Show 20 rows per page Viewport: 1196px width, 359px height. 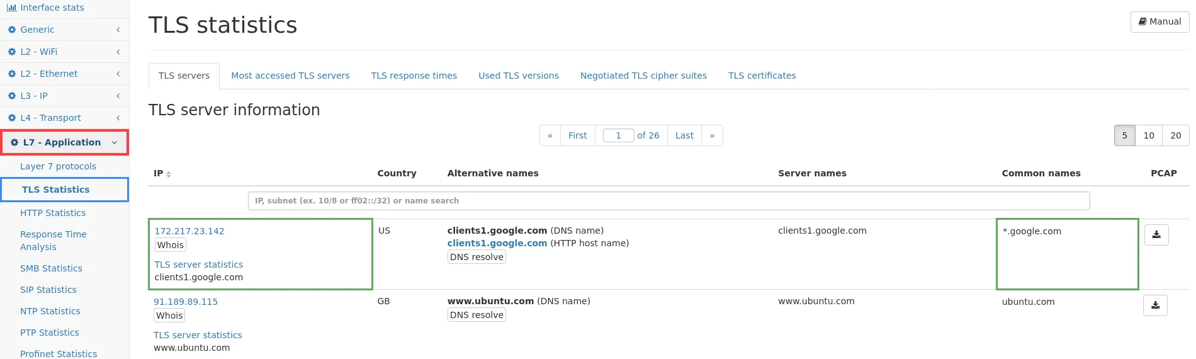(x=1175, y=135)
